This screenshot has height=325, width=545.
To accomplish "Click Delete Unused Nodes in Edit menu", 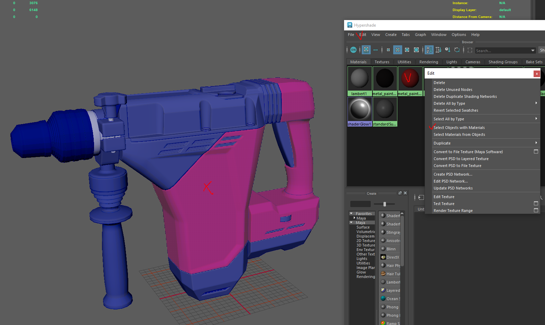I will pos(453,90).
